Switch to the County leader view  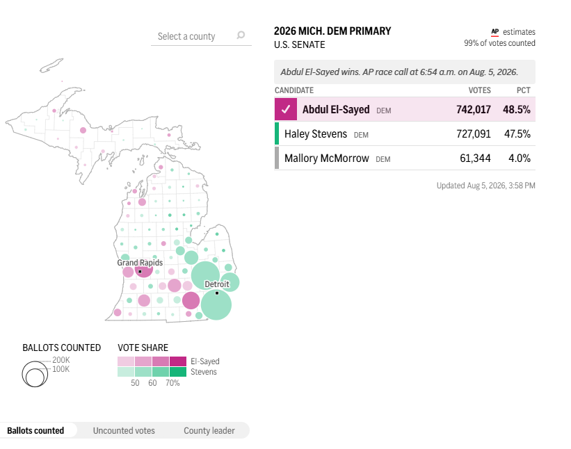tap(209, 430)
